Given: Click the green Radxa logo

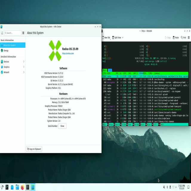Looking at the screenshot, I should pos(55,50).
